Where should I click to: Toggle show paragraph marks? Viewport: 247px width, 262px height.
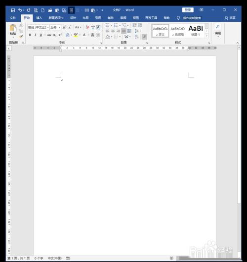[144, 37]
